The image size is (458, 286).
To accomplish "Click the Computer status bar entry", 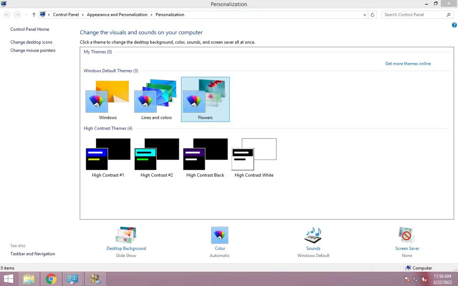I will (419, 268).
